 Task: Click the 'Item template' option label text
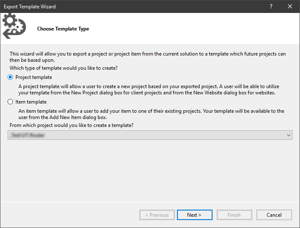31,102
